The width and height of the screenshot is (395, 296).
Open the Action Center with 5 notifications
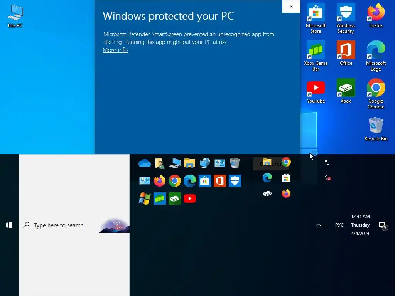383,225
